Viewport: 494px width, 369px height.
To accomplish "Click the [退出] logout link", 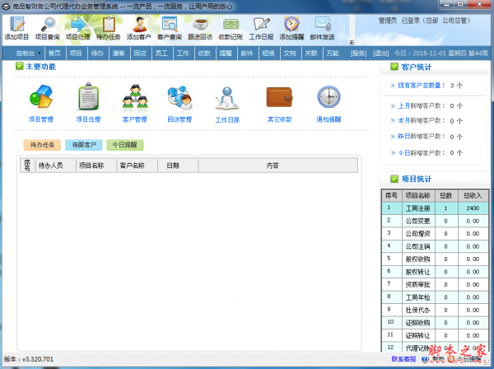I will (x=381, y=54).
